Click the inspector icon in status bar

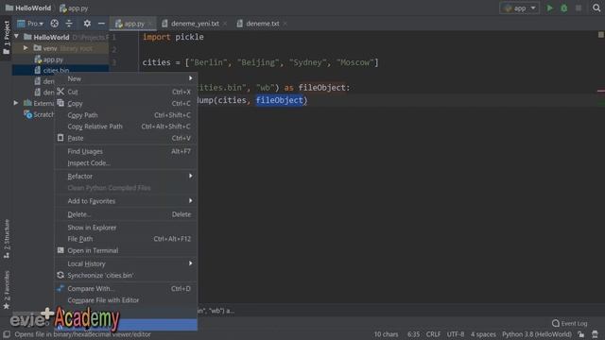(x=595, y=334)
